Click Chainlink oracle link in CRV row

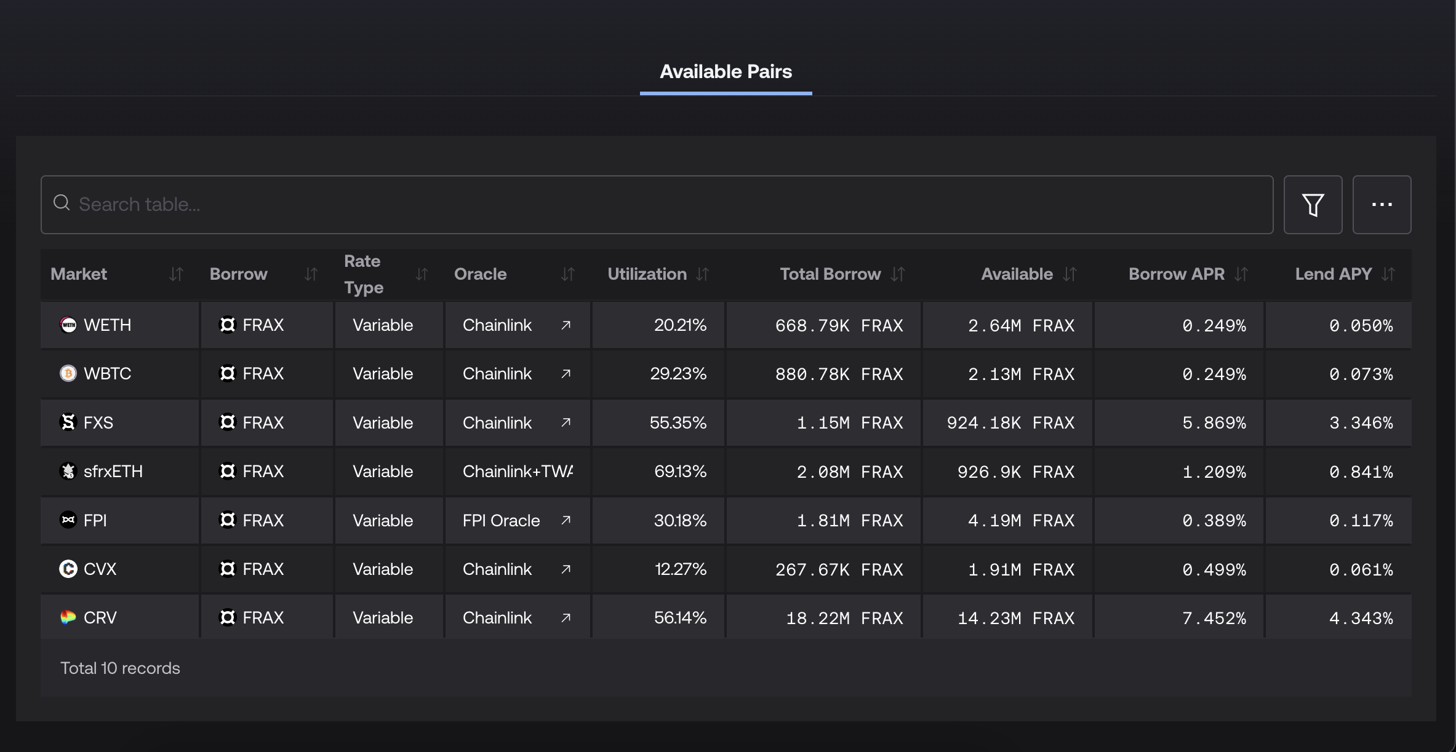tap(497, 617)
